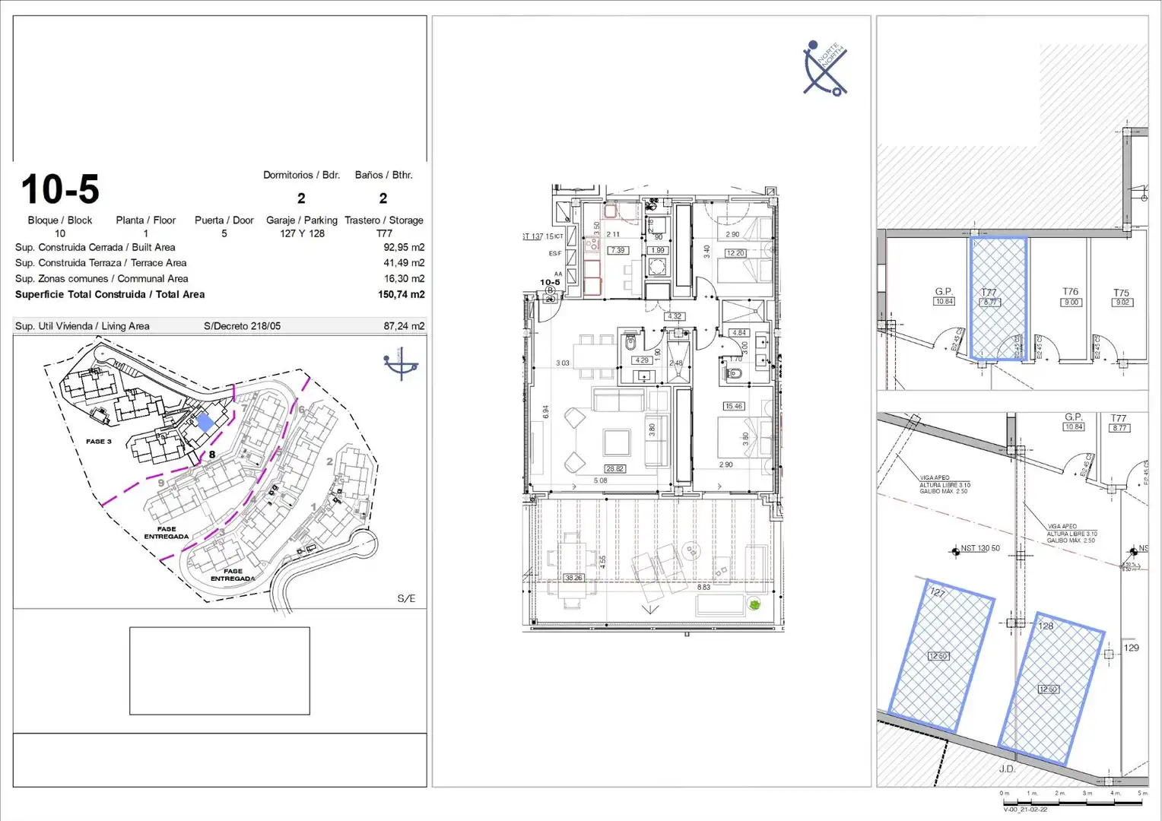Click block number 8 on the site map
This screenshot has width=1162, height=821.
click(212, 455)
